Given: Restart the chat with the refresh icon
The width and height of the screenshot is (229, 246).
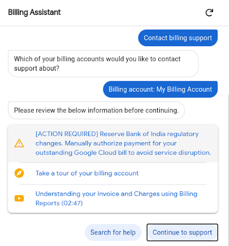Looking at the screenshot, I should [x=209, y=12].
